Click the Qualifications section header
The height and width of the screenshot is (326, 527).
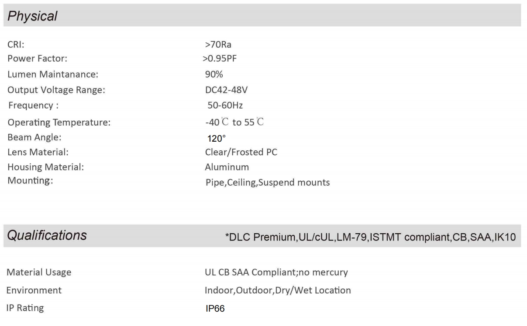point(48,235)
